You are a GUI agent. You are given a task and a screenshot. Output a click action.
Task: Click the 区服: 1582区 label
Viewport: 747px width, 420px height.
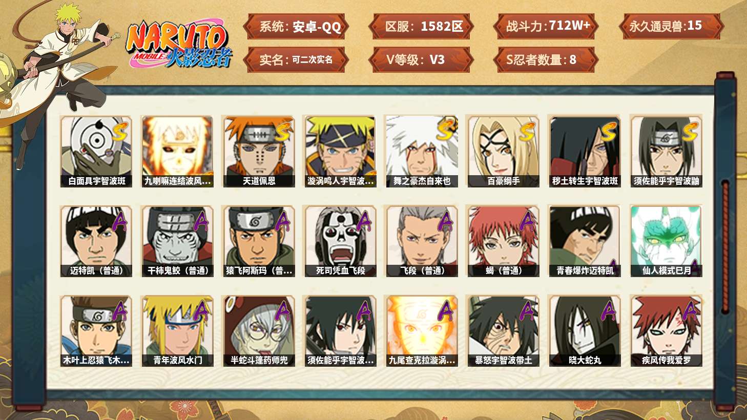(x=421, y=27)
